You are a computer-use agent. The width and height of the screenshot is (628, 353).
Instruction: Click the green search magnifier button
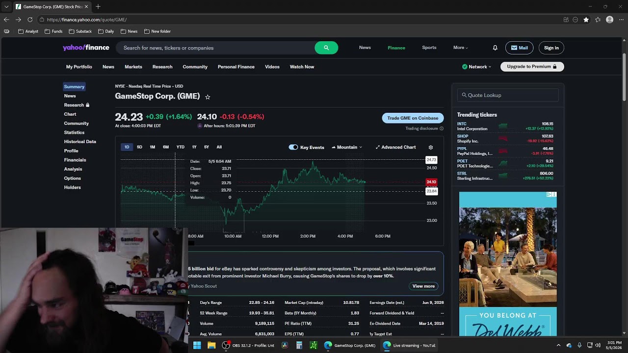click(326, 48)
